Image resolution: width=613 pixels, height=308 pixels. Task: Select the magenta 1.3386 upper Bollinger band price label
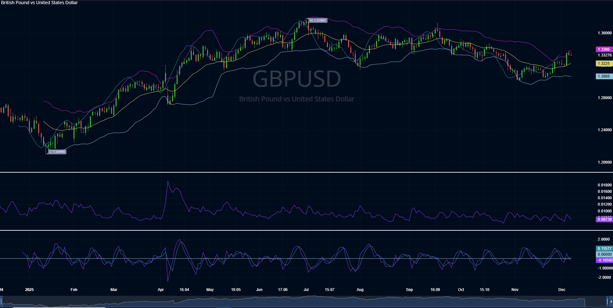(604, 49)
